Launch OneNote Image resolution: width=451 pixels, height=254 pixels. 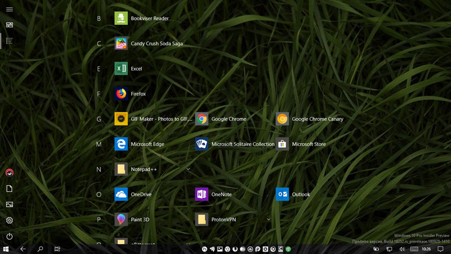[x=213, y=194]
